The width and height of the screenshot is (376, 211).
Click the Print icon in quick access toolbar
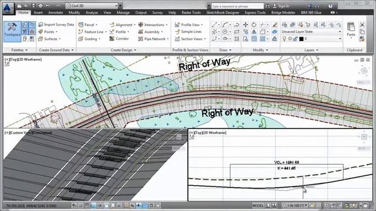point(41,6)
